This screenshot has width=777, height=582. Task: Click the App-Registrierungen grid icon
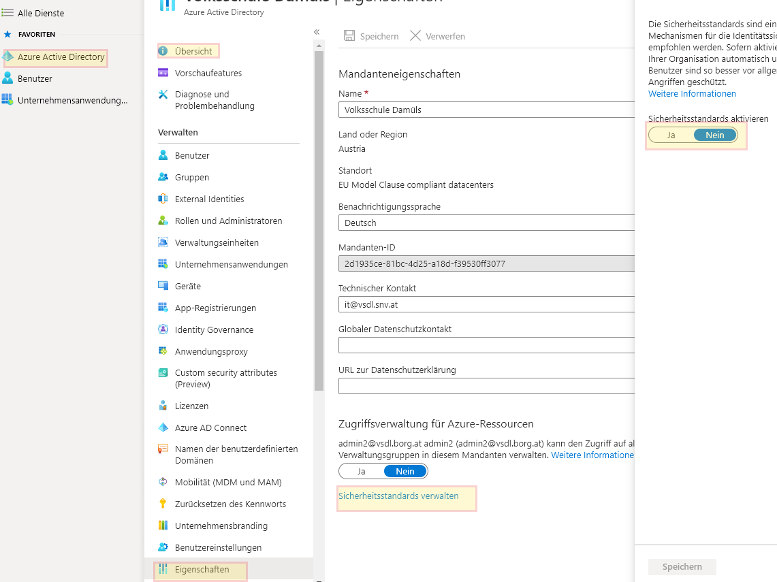tap(163, 308)
